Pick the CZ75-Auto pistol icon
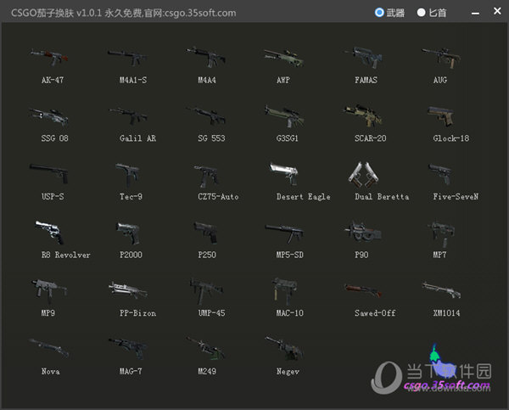 (x=206, y=175)
